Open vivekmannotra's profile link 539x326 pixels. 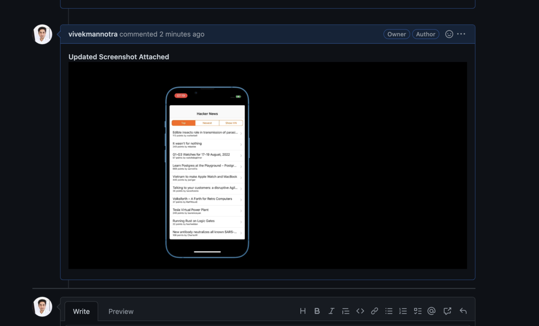pyautogui.click(x=93, y=34)
